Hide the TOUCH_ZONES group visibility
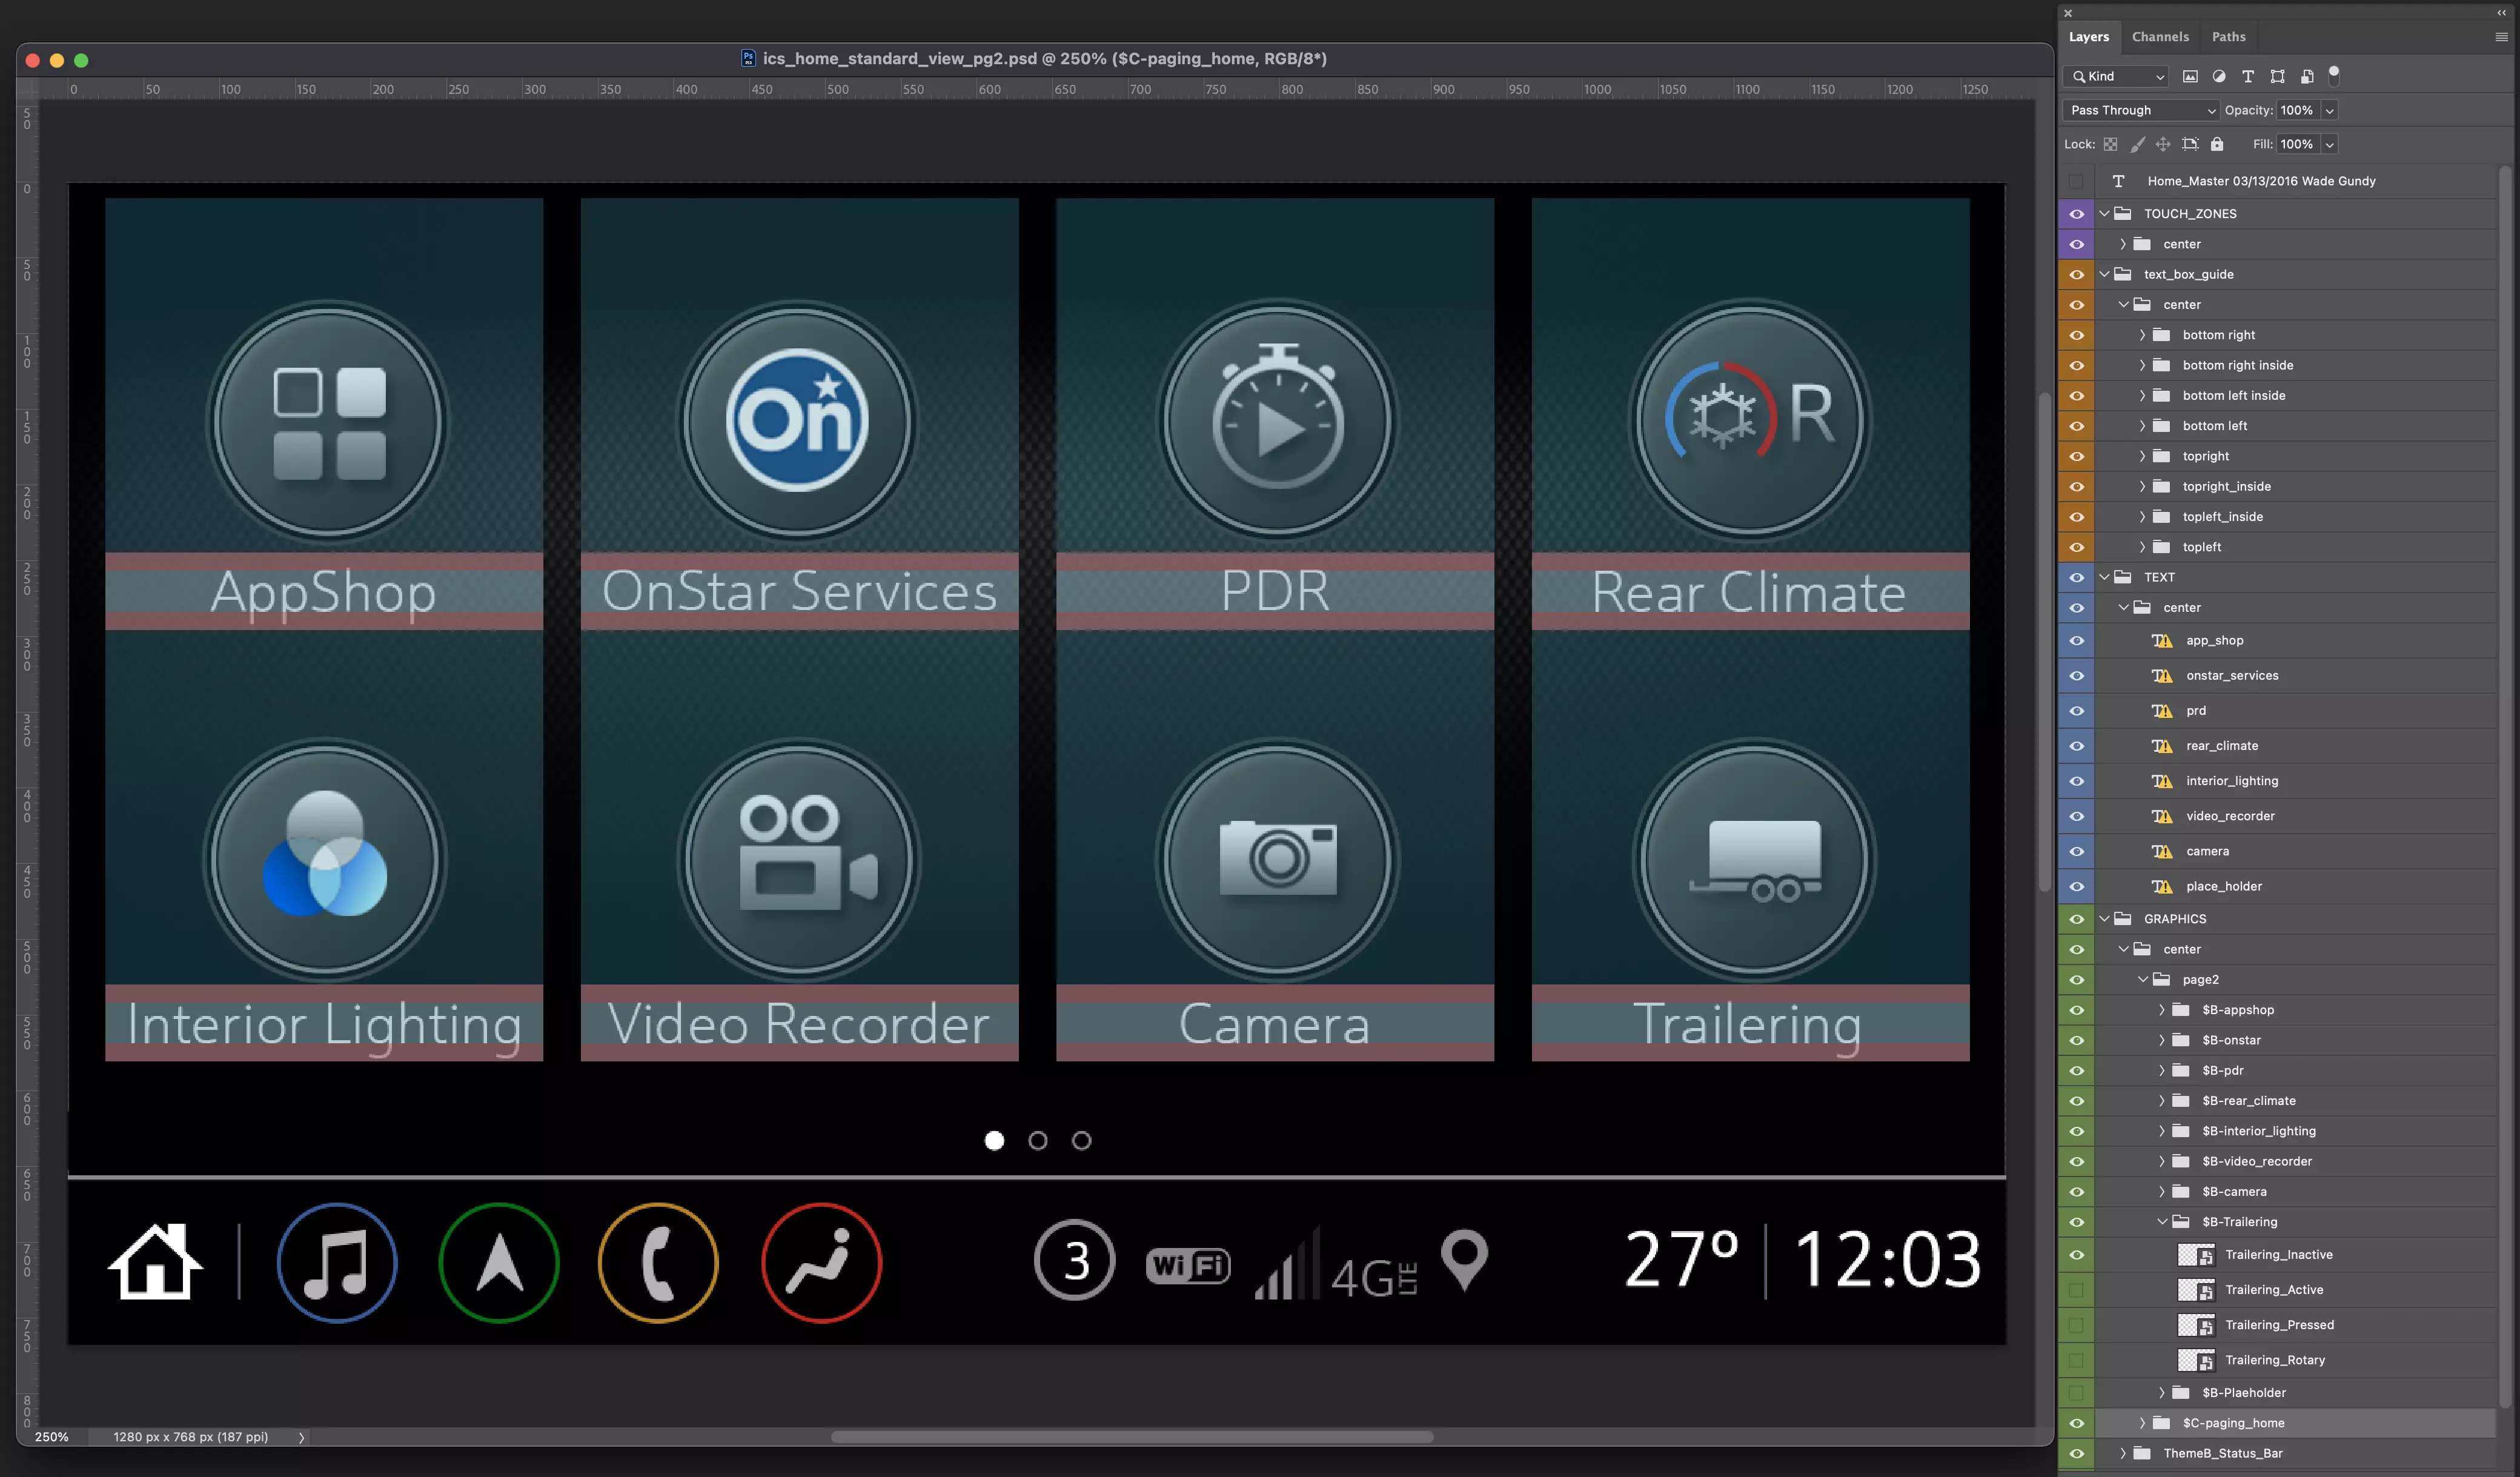2520x1477 pixels. (2076, 213)
